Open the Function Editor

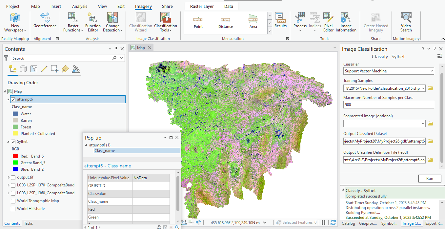(93, 22)
